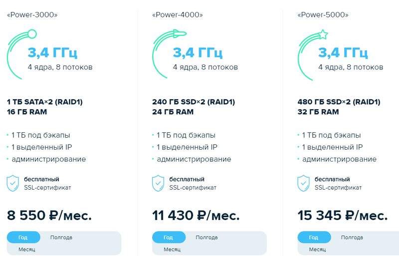Switch Power-3000 billing to Месяц

(27, 249)
